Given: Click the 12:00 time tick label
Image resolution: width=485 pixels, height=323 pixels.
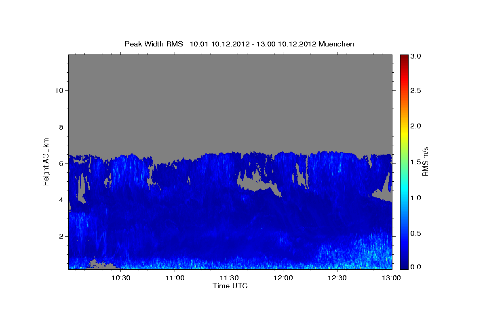Looking at the screenshot, I should [283, 278].
